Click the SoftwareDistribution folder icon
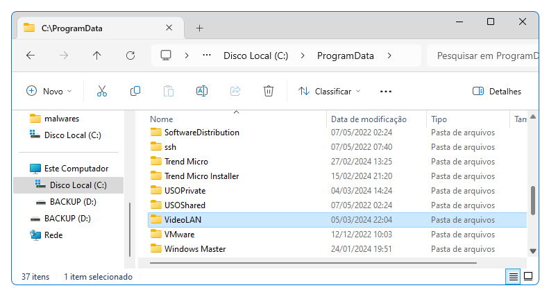The width and height of the screenshot is (549, 297). click(155, 132)
